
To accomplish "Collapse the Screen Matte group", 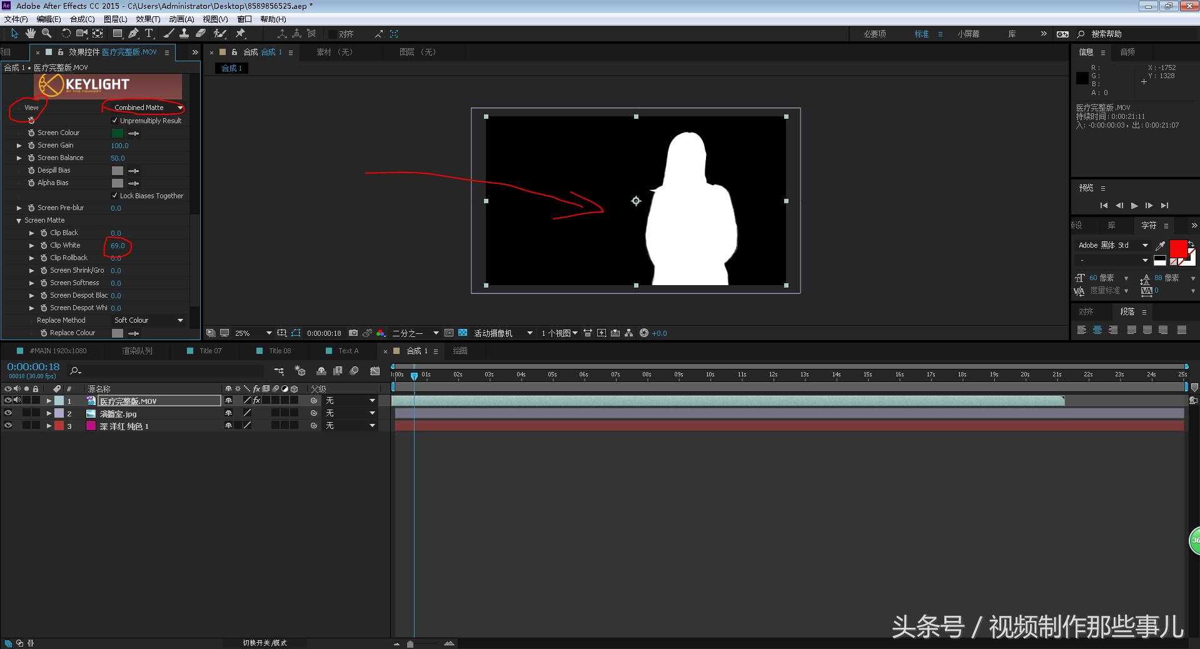I will click(19, 221).
